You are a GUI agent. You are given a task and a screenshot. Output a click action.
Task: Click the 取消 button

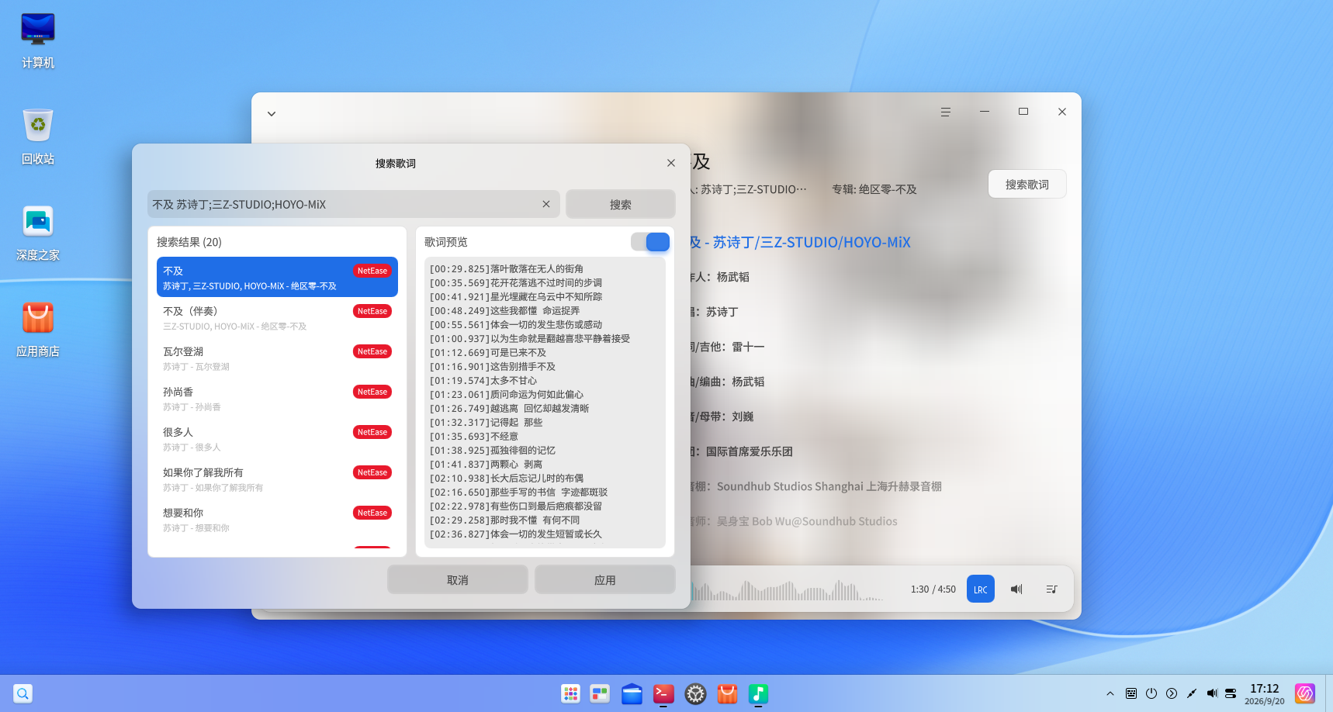click(458, 579)
